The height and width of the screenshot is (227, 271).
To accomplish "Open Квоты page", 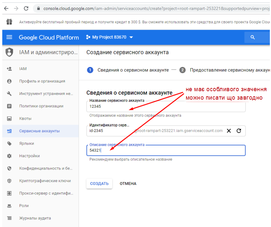I will [40, 119].
